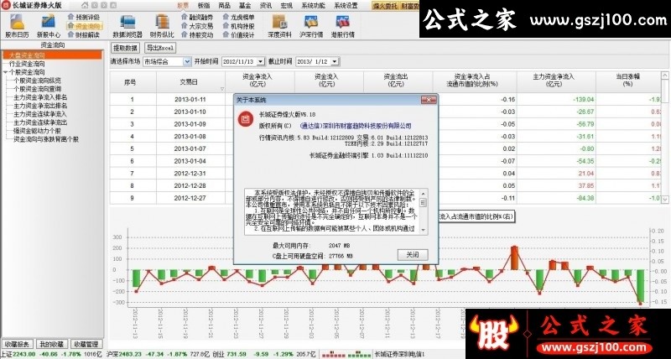Select 个股资金流向查询 in the tree
This screenshot has height=359, width=671.
click(x=37, y=89)
